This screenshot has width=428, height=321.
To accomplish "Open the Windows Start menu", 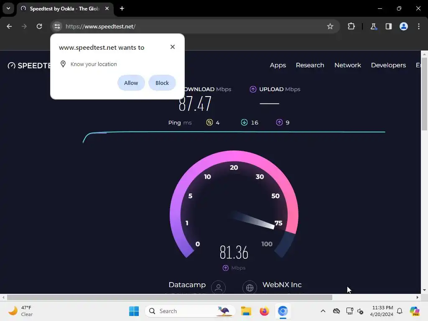I will tap(134, 311).
